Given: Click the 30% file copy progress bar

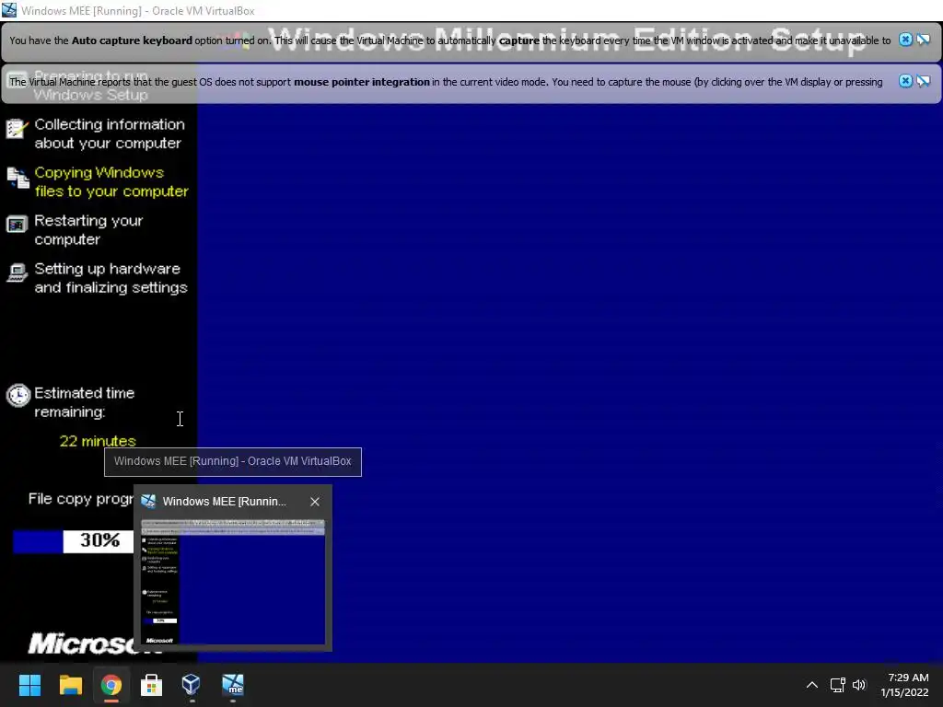Looking at the screenshot, I should point(74,540).
